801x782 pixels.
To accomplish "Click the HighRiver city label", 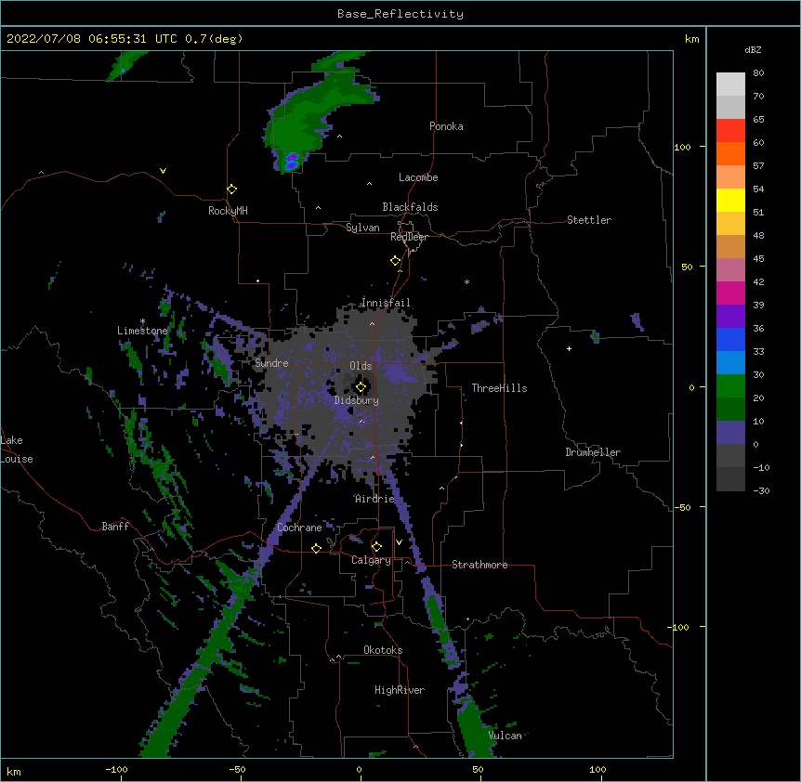I will 400,690.
